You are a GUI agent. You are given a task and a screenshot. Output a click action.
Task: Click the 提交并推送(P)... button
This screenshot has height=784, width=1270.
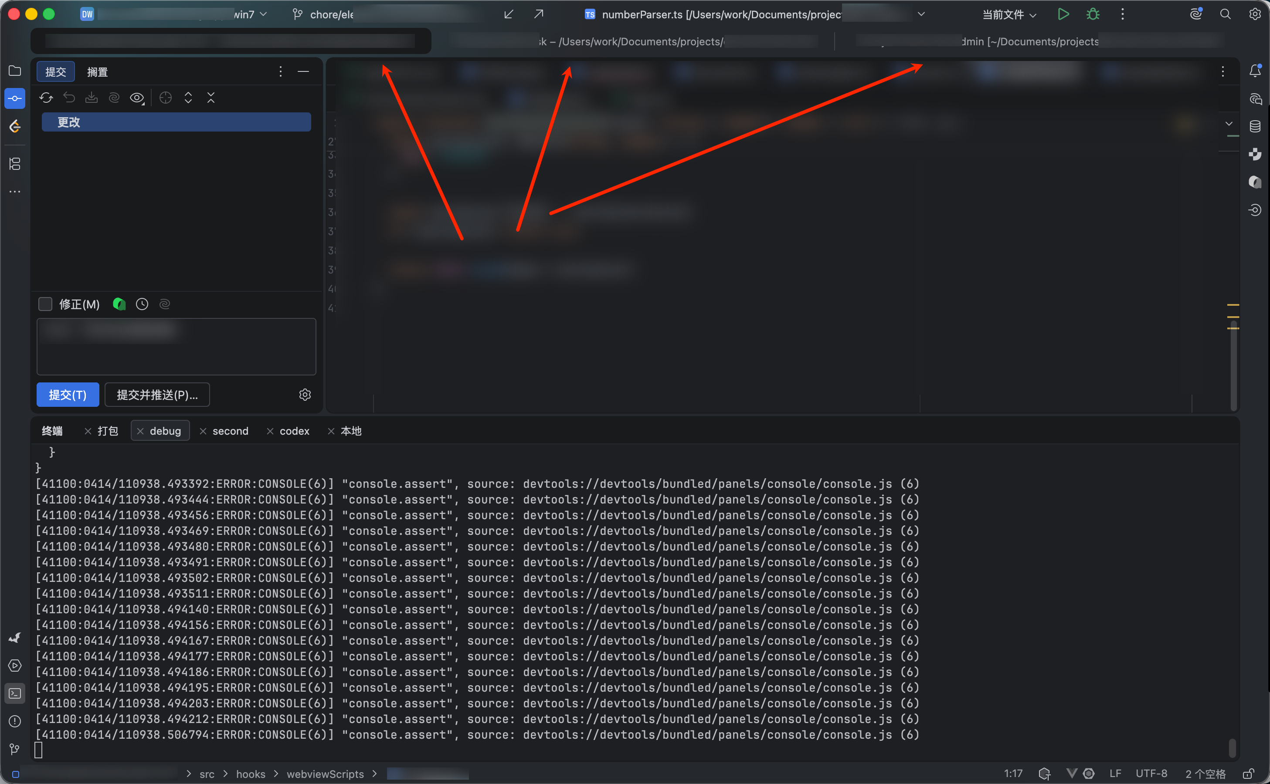[x=157, y=395]
